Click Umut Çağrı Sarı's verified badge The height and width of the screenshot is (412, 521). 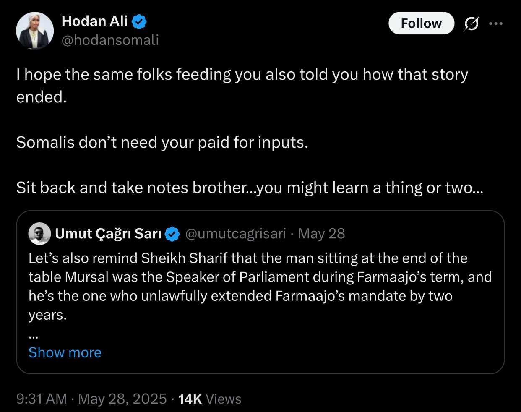172,234
